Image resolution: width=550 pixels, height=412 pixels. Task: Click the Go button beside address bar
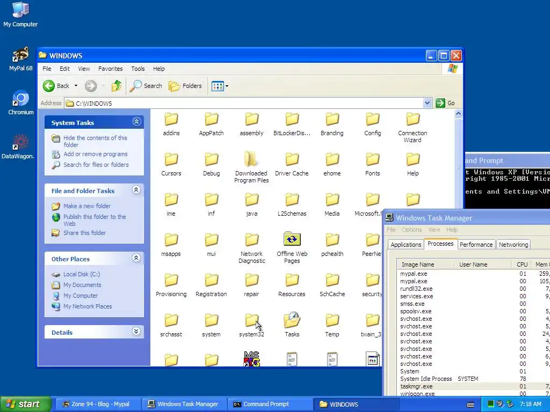coord(445,103)
